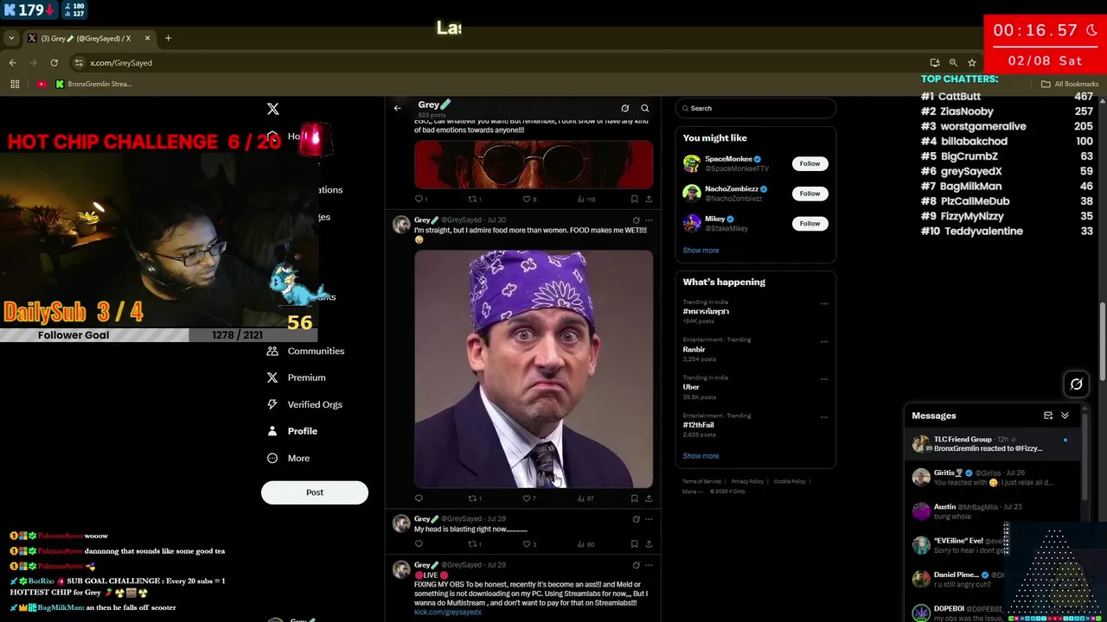
Task: Like the sunglasses image post
Action: point(529,199)
